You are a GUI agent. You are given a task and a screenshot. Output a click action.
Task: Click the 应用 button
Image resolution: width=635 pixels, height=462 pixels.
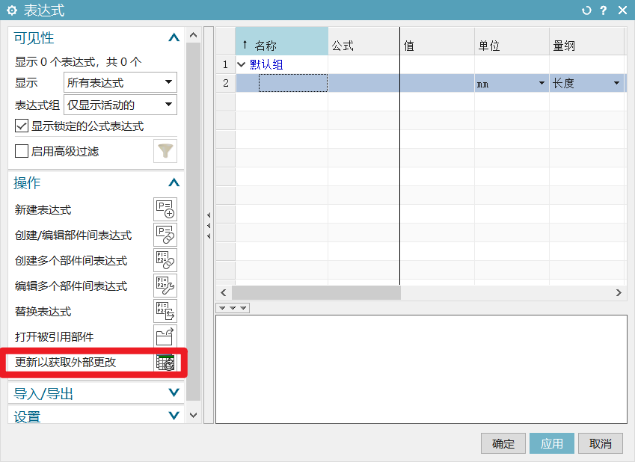pos(551,443)
